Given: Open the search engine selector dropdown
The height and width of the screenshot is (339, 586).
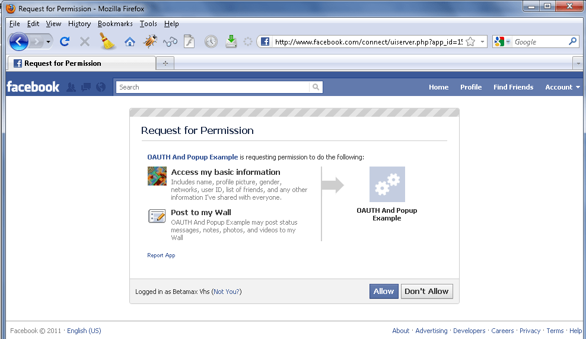Looking at the screenshot, I should click(x=502, y=42).
